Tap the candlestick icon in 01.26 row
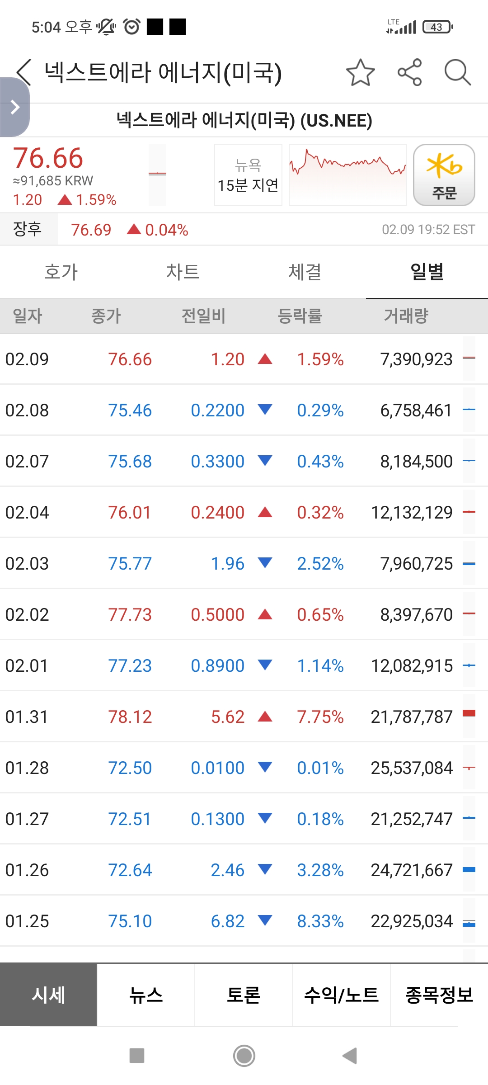The image size is (488, 1085). [469, 870]
